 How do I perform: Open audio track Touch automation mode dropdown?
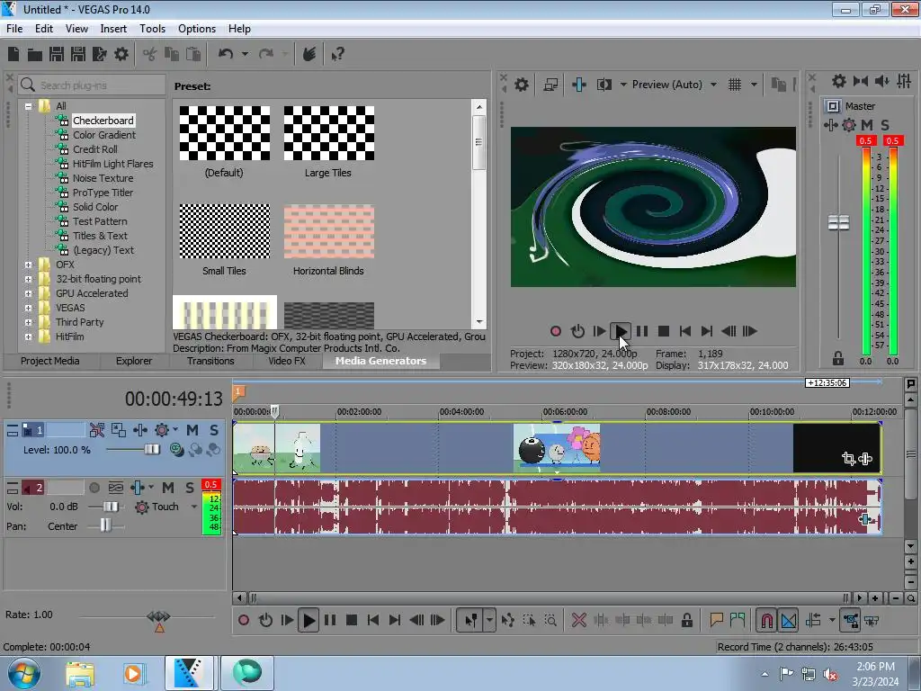click(193, 507)
